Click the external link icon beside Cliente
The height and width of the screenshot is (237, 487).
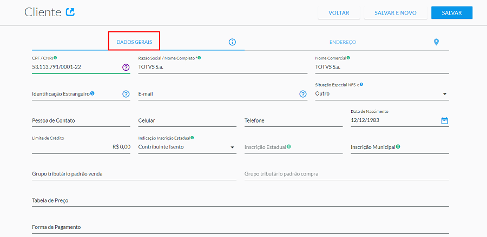point(70,12)
